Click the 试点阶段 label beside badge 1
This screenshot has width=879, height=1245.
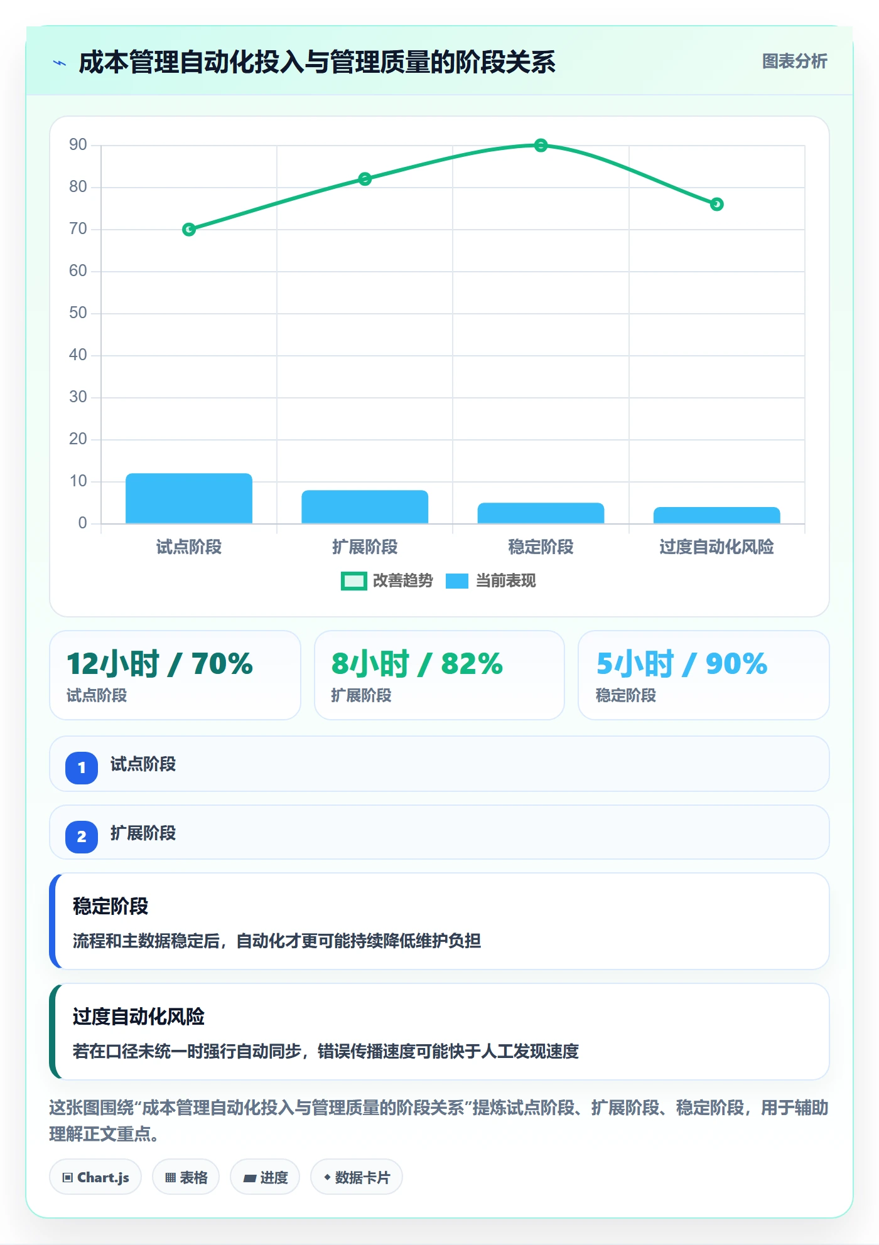pos(143,764)
